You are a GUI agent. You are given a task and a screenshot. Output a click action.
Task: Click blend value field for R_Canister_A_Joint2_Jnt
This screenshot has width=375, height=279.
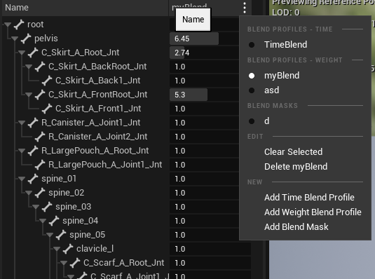[x=204, y=137]
